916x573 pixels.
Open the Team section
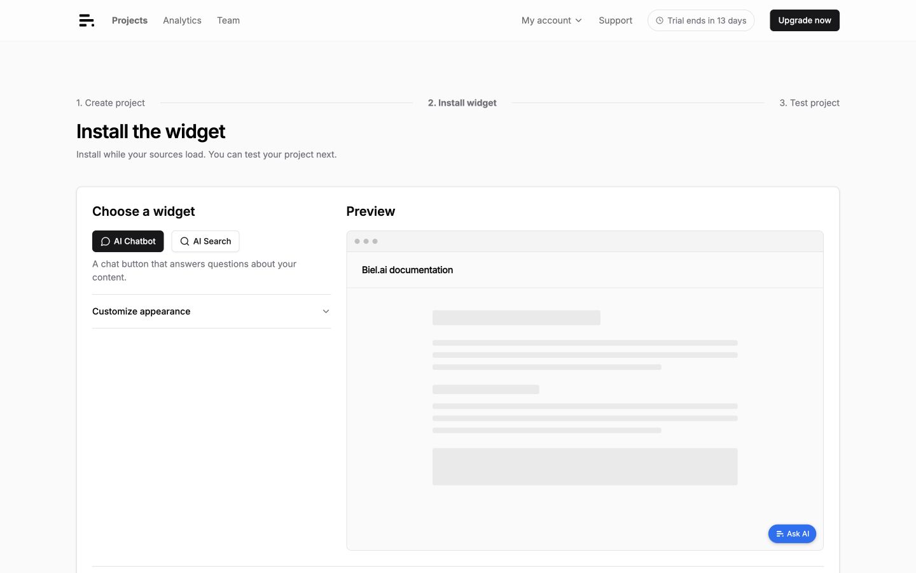pyautogui.click(x=228, y=20)
